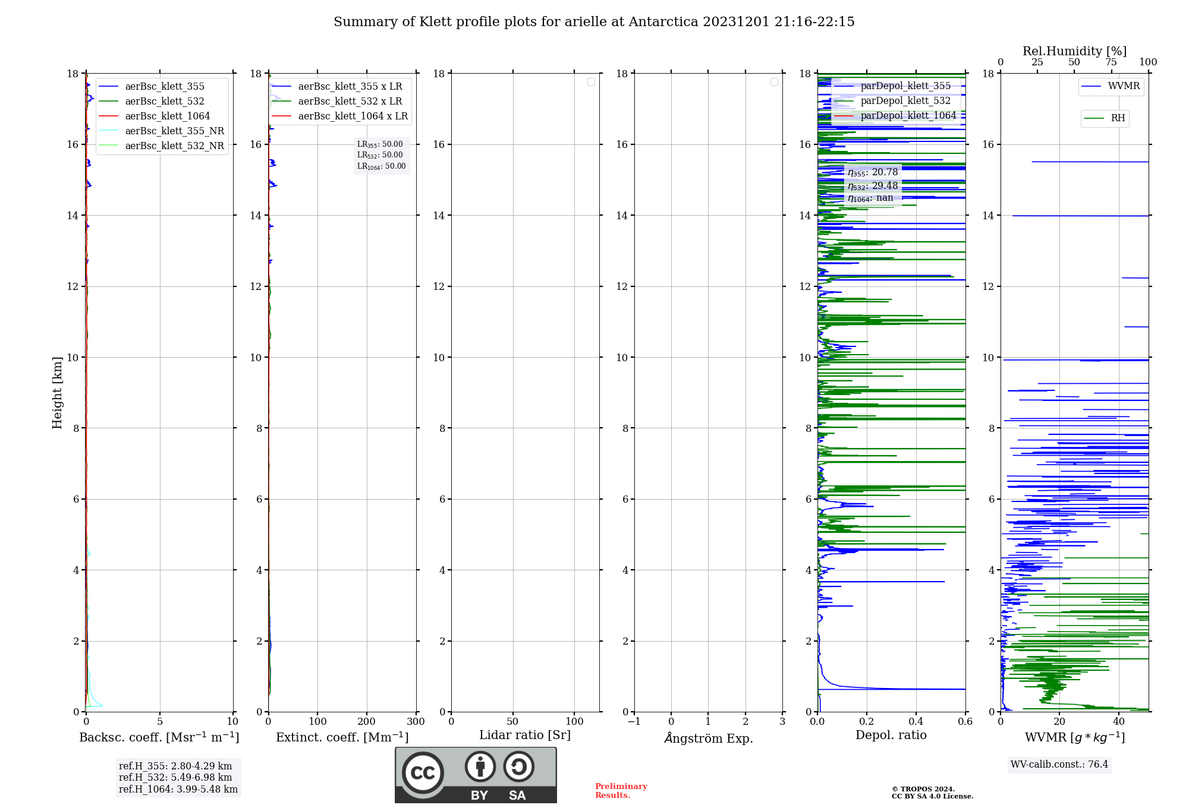This screenshot has width=1189, height=808.
Task: Click the Ångström Exp. axis label
Action: tap(709, 738)
